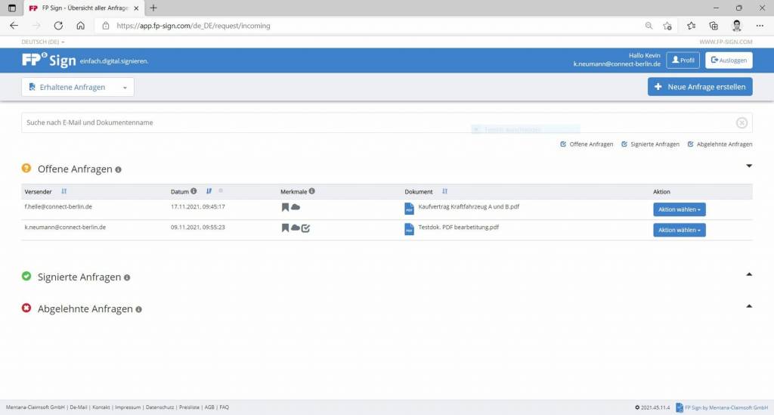774x415 pixels.
Task: Click the info icon beside Merkmale column
Action: [x=311, y=191]
